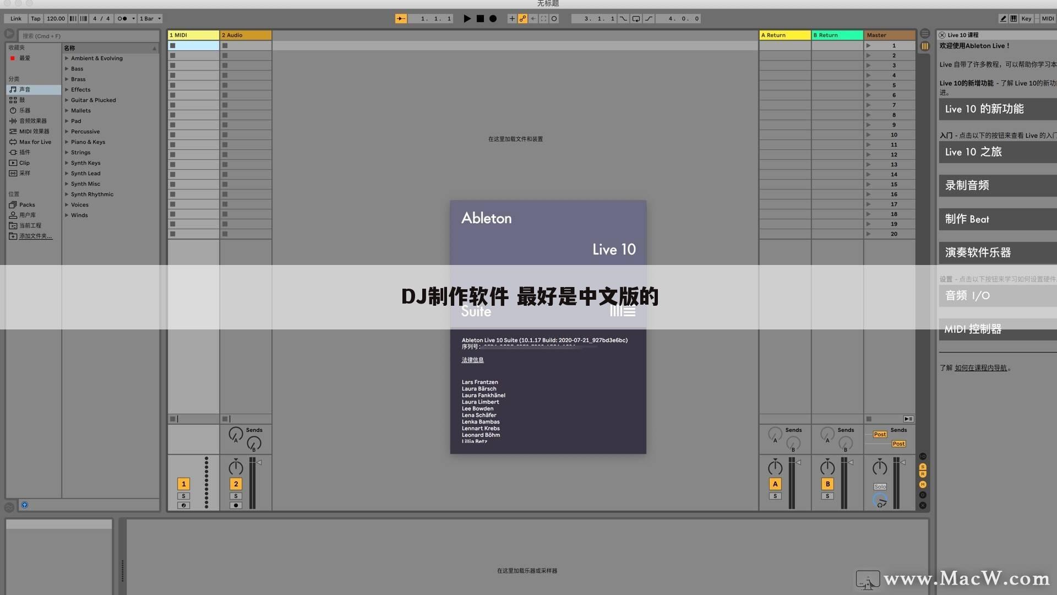Adjust Master track pan knob
The image size is (1057, 595).
click(x=880, y=467)
